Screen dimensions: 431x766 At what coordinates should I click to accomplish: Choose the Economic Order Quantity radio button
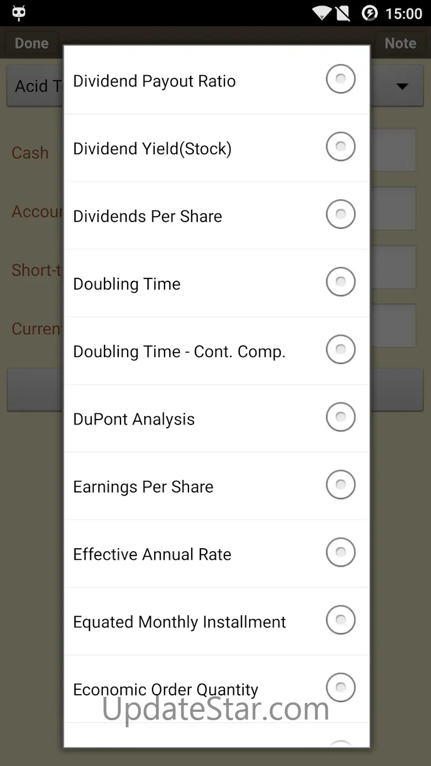tap(340, 688)
